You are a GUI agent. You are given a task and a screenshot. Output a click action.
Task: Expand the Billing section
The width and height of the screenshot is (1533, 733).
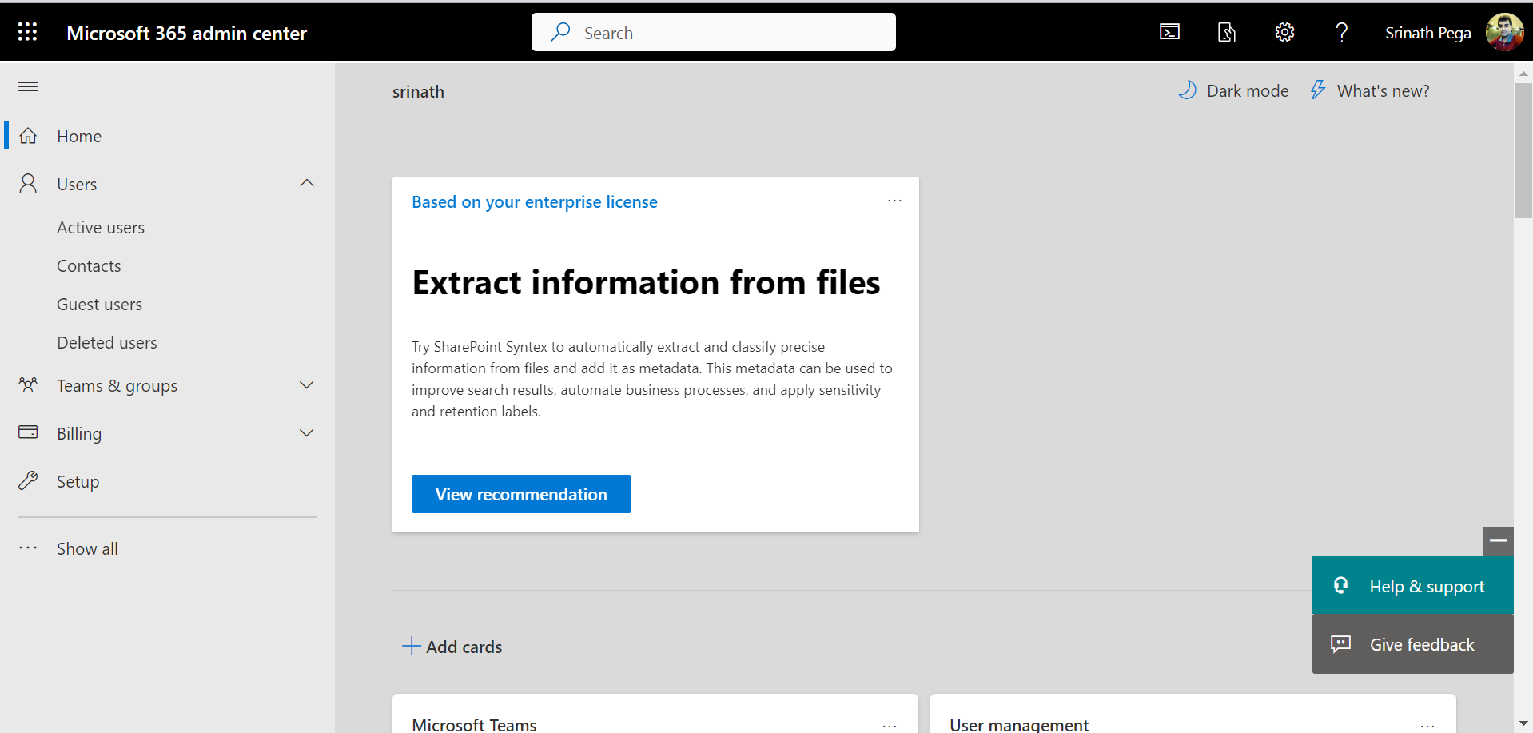[307, 433]
